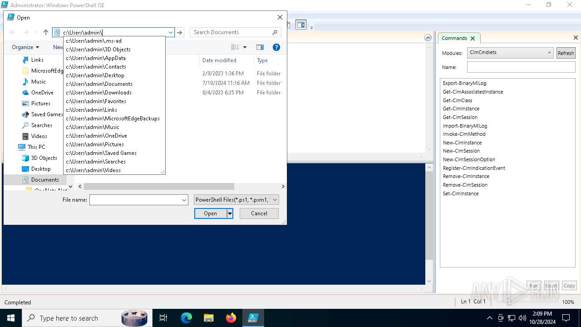Viewport: 581px width, 327px height.
Task: Select c:\Users\admin\AppData suggestion
Action: 114,58
